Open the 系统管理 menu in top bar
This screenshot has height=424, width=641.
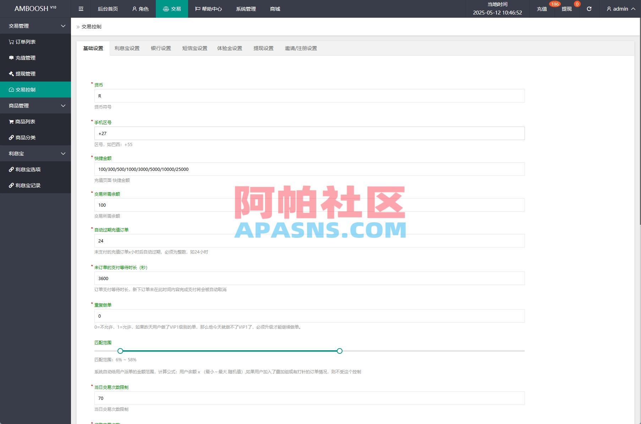pyautogui.click(x=245, y=9)
